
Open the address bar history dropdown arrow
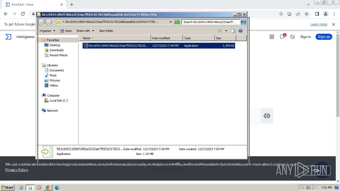[171, 22]
